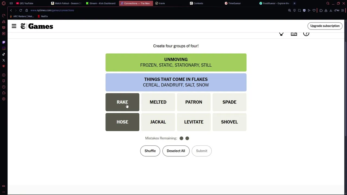Open browsing history from the sidebar clock icon

pos(4,87)
